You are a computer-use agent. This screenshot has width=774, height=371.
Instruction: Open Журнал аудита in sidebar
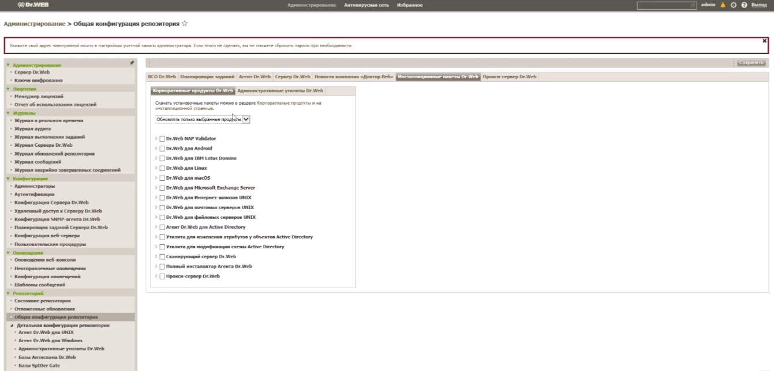click(32, 129)
